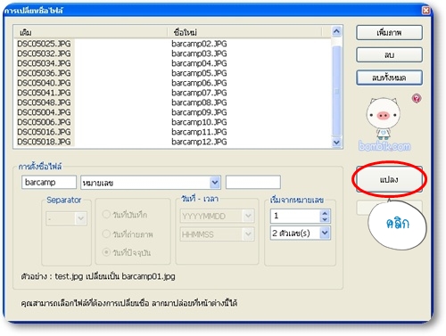Click the barcamp prefix text field
The height and width of the screenshot is (336, 446).
[x=49, y=182]
